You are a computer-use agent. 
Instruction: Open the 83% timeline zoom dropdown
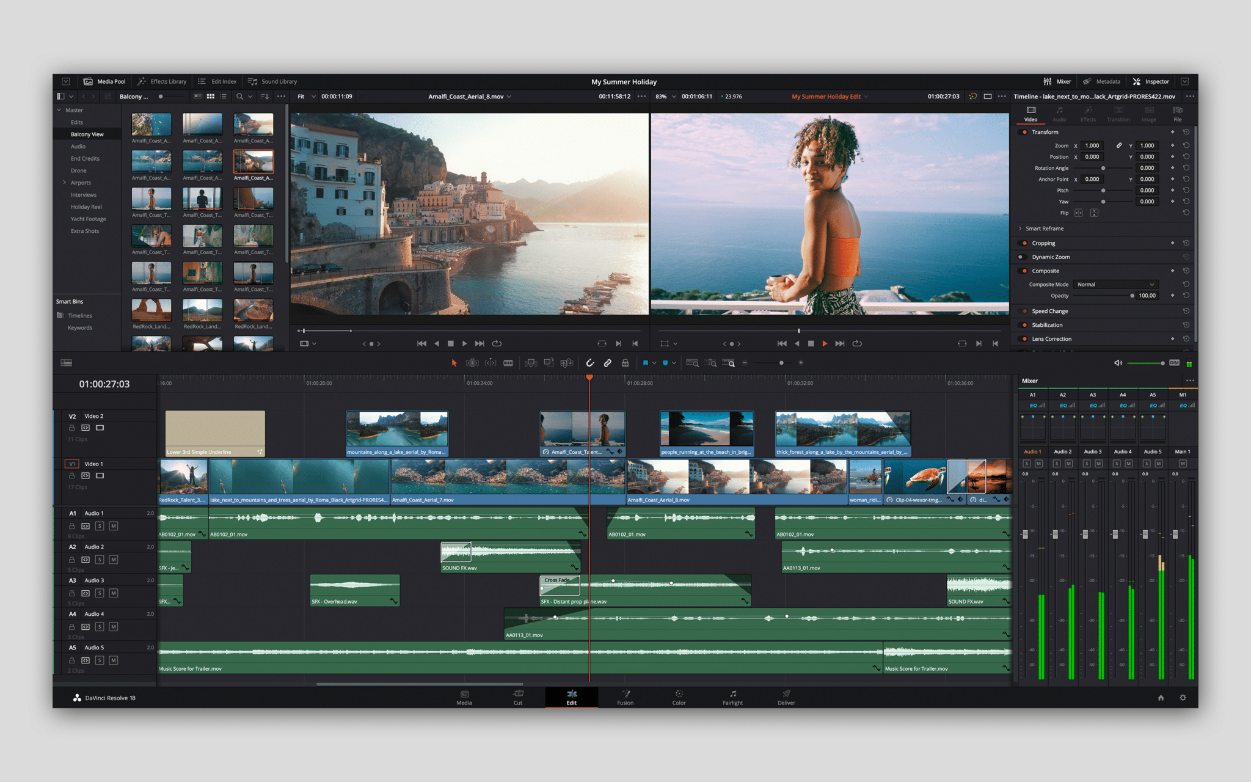666,97
